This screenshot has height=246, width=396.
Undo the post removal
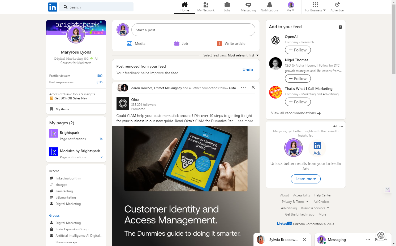[x=248, y=69]
